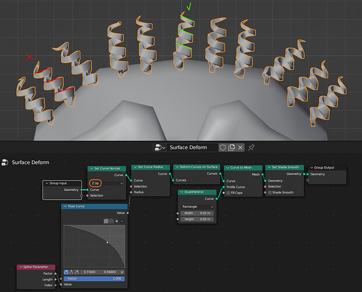The height and width of the screenshot is (292, 362).
Task: Click the Set Curve Radius Radius input socket
Action: 131,192
